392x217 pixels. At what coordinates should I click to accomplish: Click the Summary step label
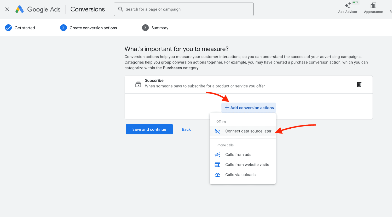coord(160,28)
